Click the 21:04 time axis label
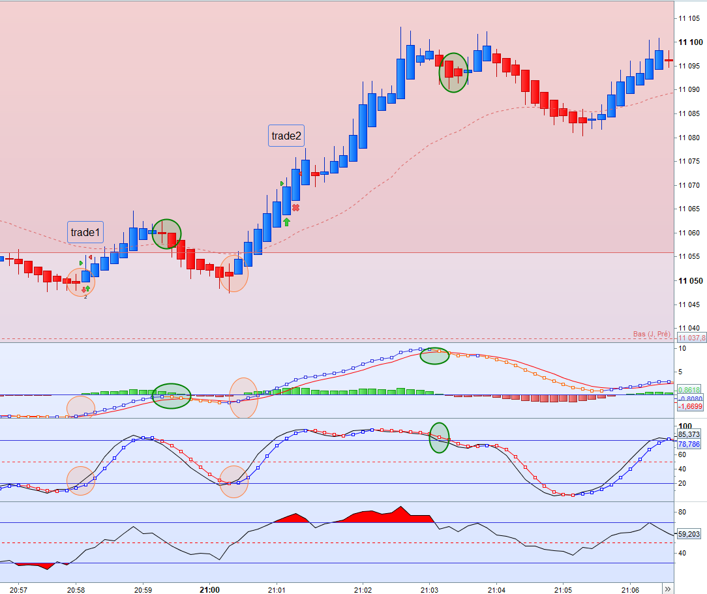This screenshot has height=594, width=707. click(x=496, y=590)
